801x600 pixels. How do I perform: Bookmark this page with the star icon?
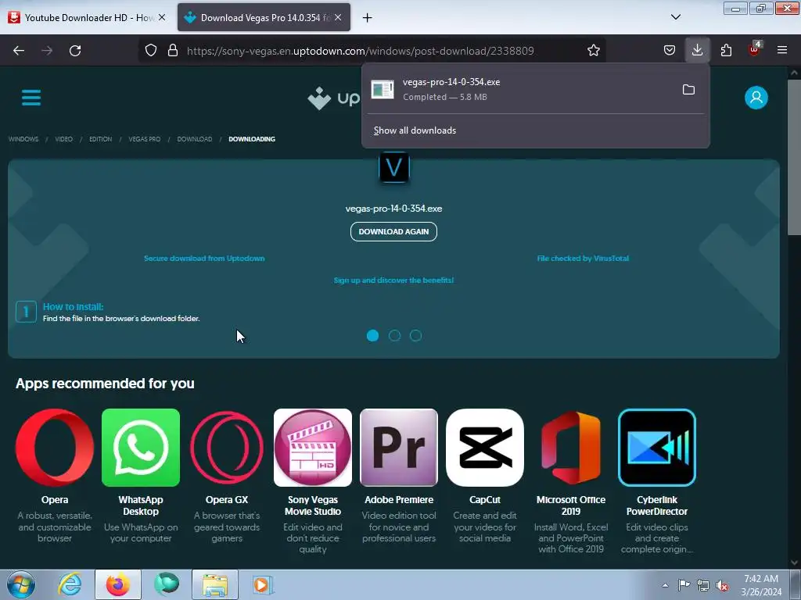[593, 51]
